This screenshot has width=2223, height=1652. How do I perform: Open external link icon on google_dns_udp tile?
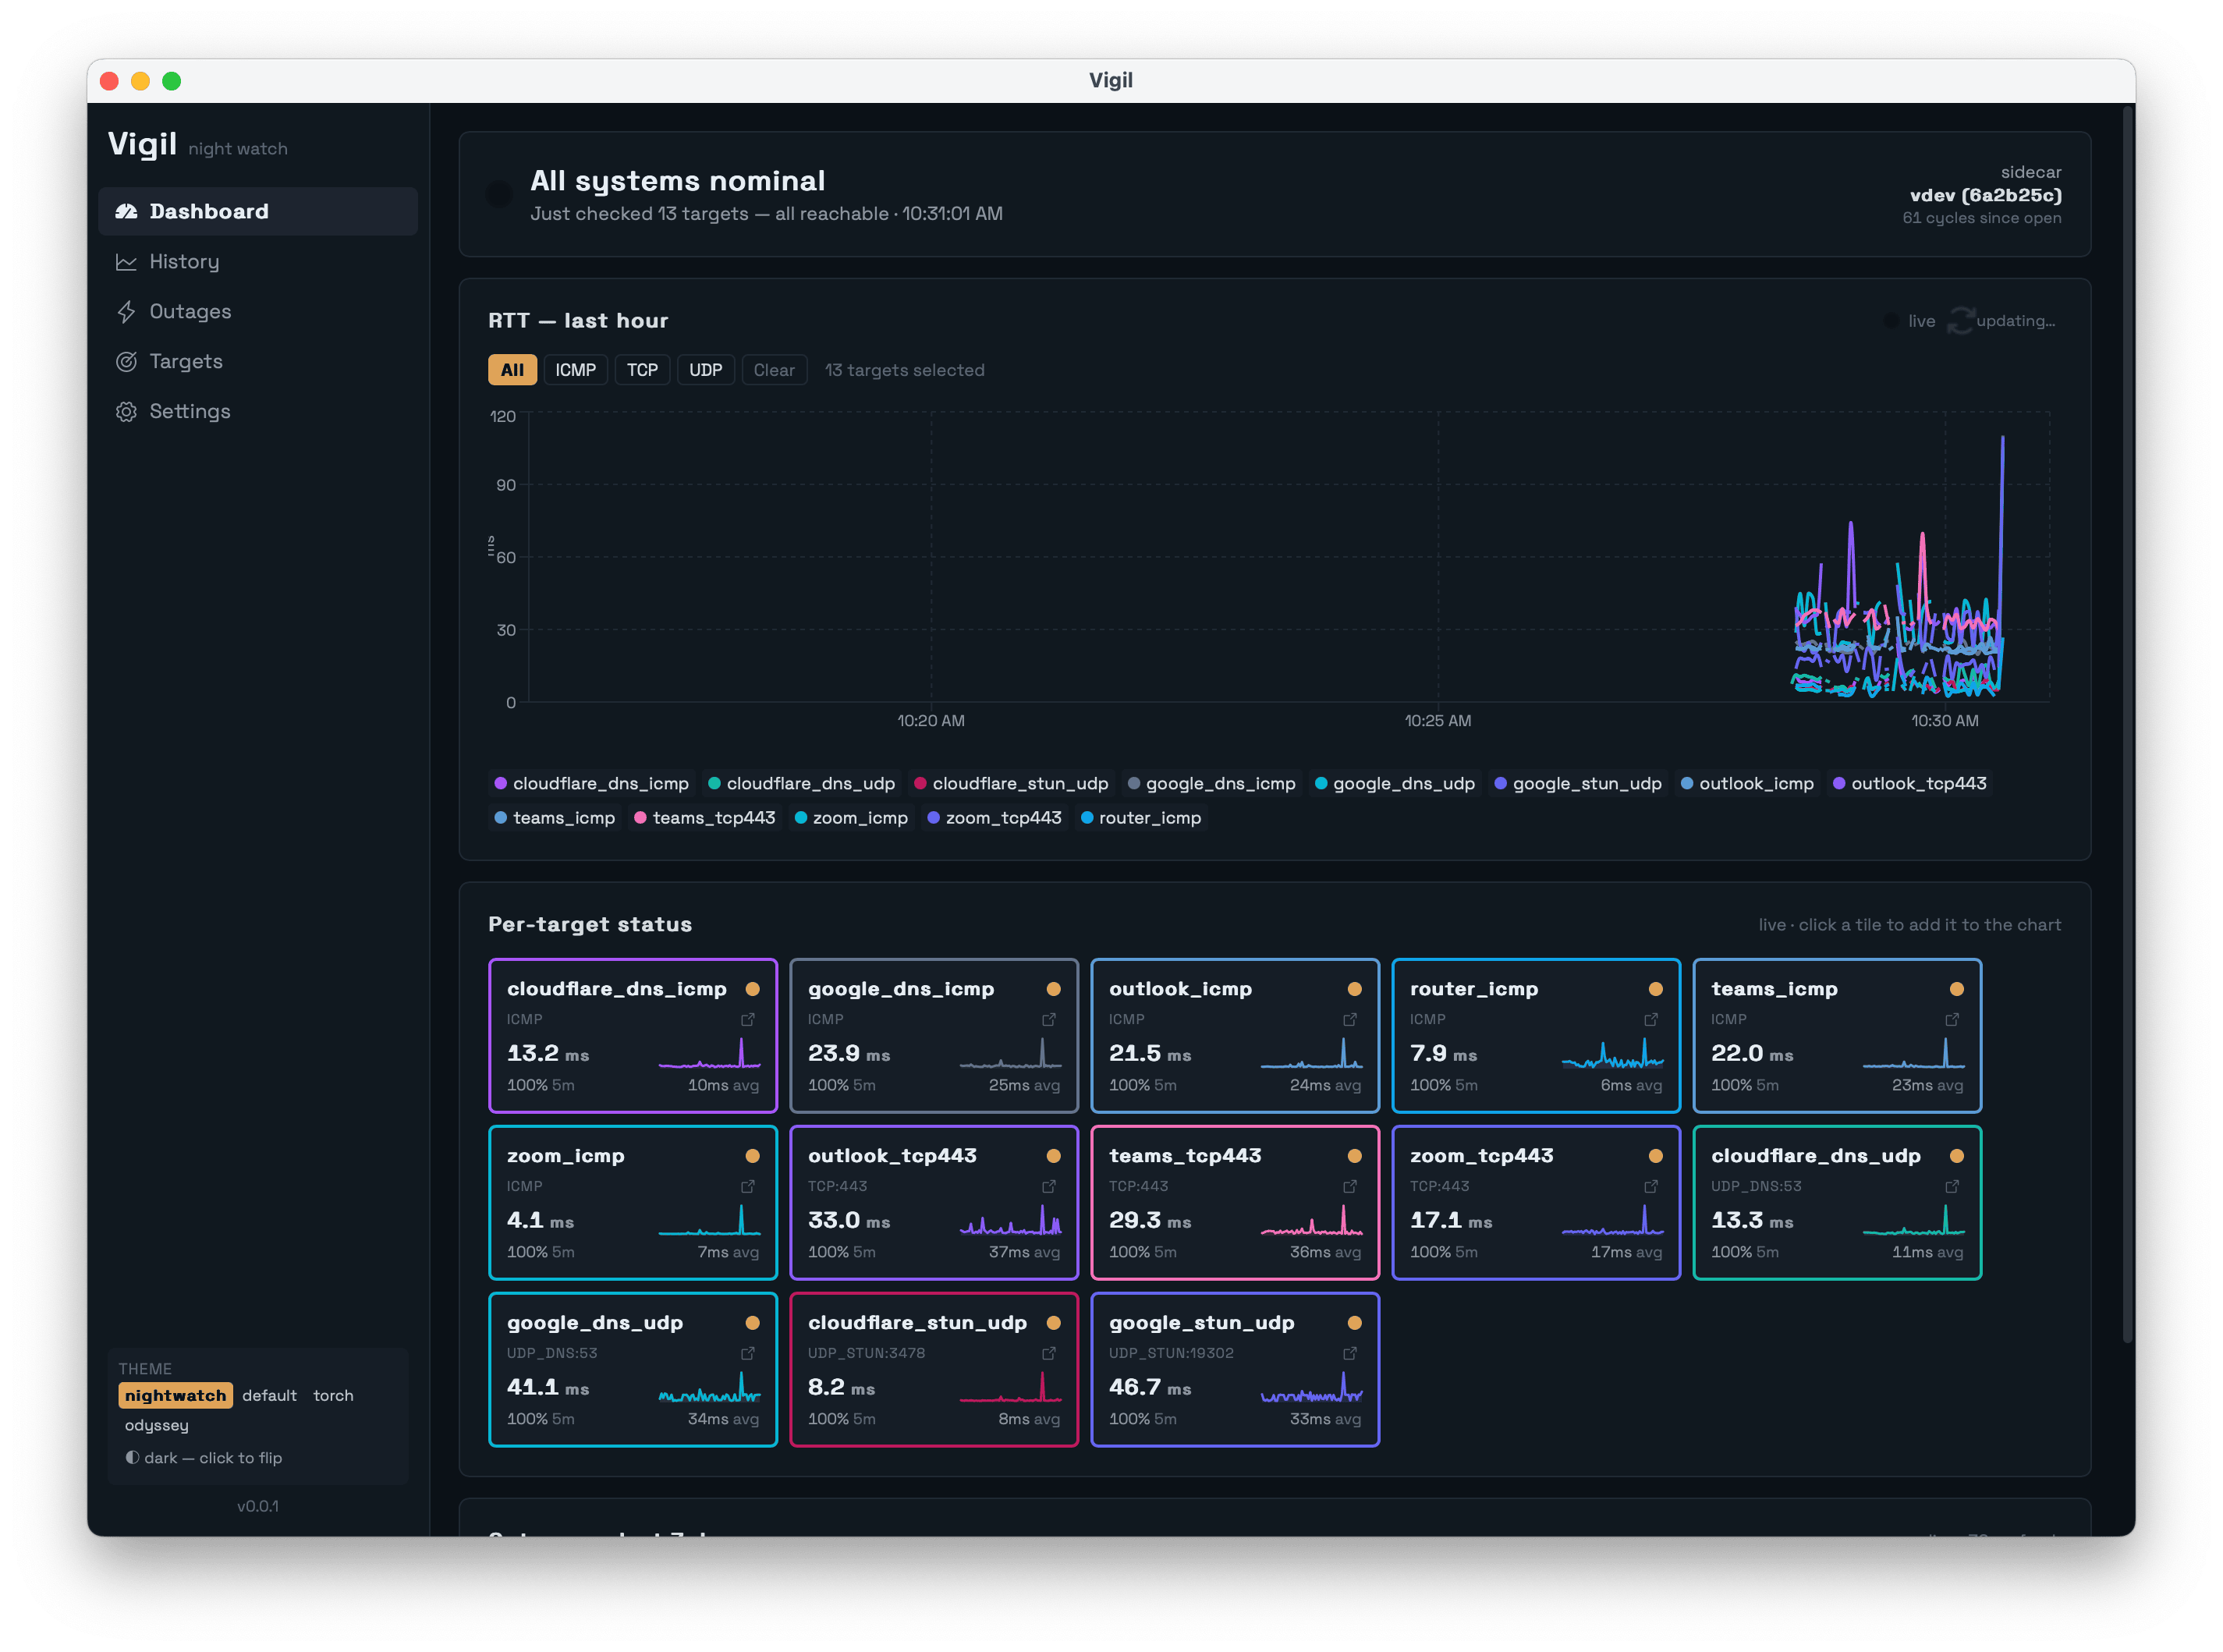coord(748,1354)
